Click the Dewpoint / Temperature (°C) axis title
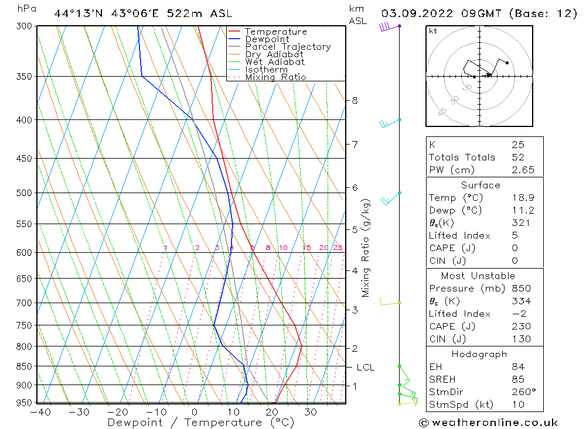Viewport: 586px width, 429px height. (x=200, y=423)
